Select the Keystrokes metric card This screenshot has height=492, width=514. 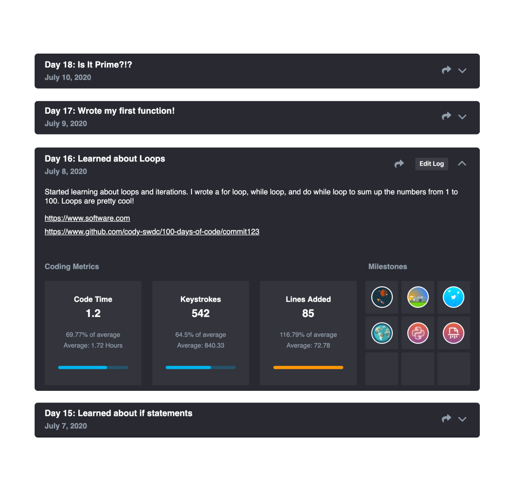click(200, 333)
